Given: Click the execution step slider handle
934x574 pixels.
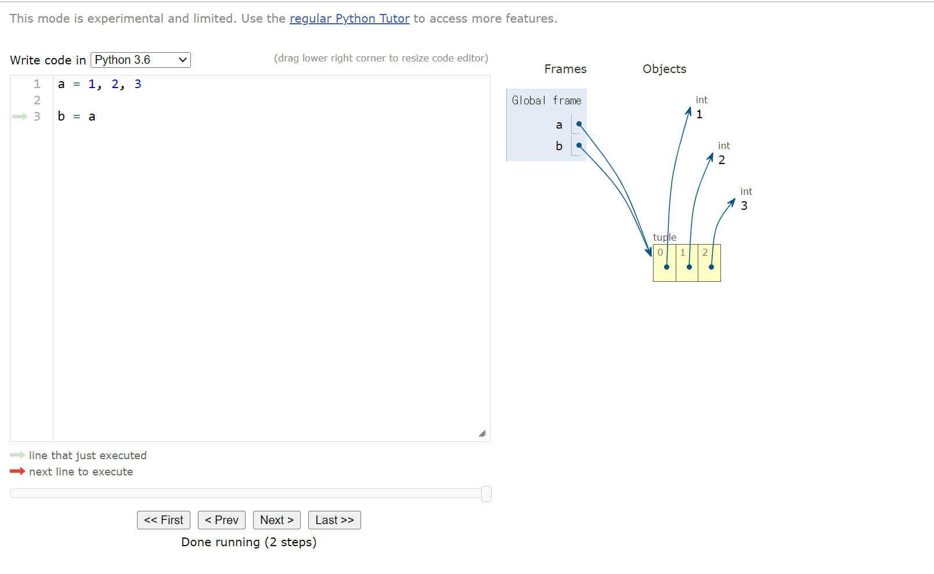Looking at the screenshot, I should point(486,493).
